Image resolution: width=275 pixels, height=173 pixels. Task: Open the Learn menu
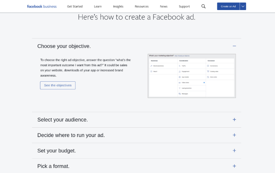click(x=98, y=6)
